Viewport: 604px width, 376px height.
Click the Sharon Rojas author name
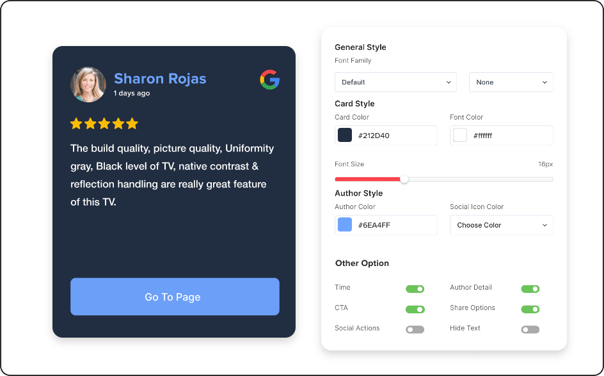[160, 79]
